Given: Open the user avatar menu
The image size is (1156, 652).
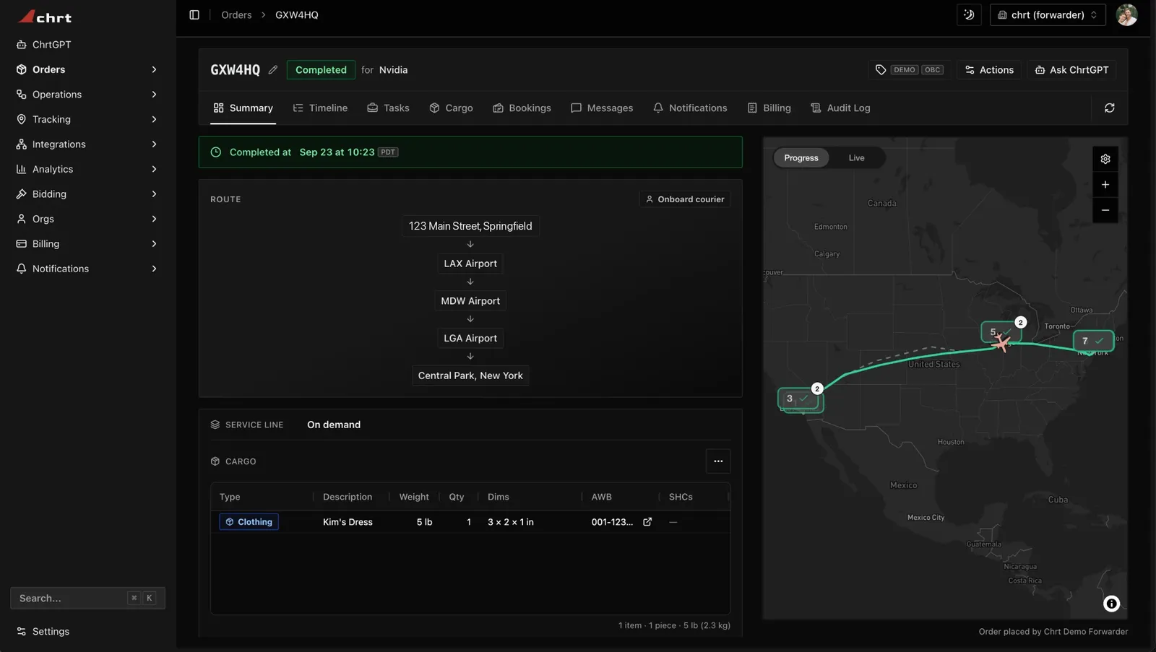Looking at the screenshot, I should [1126, 14].
